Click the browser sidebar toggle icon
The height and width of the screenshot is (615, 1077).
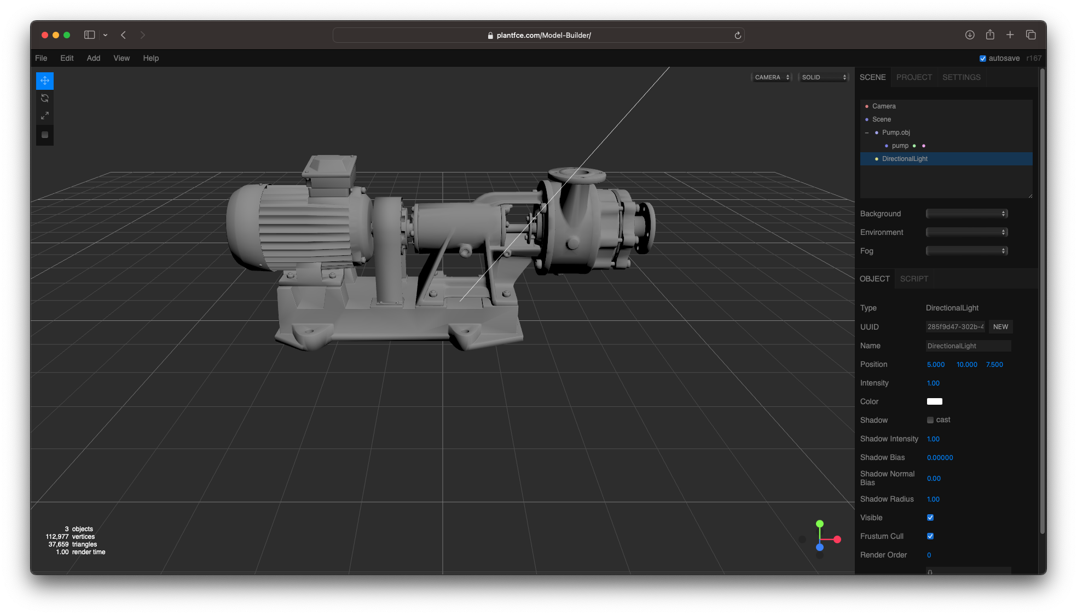pyautogui.click(x=89, y=35)
